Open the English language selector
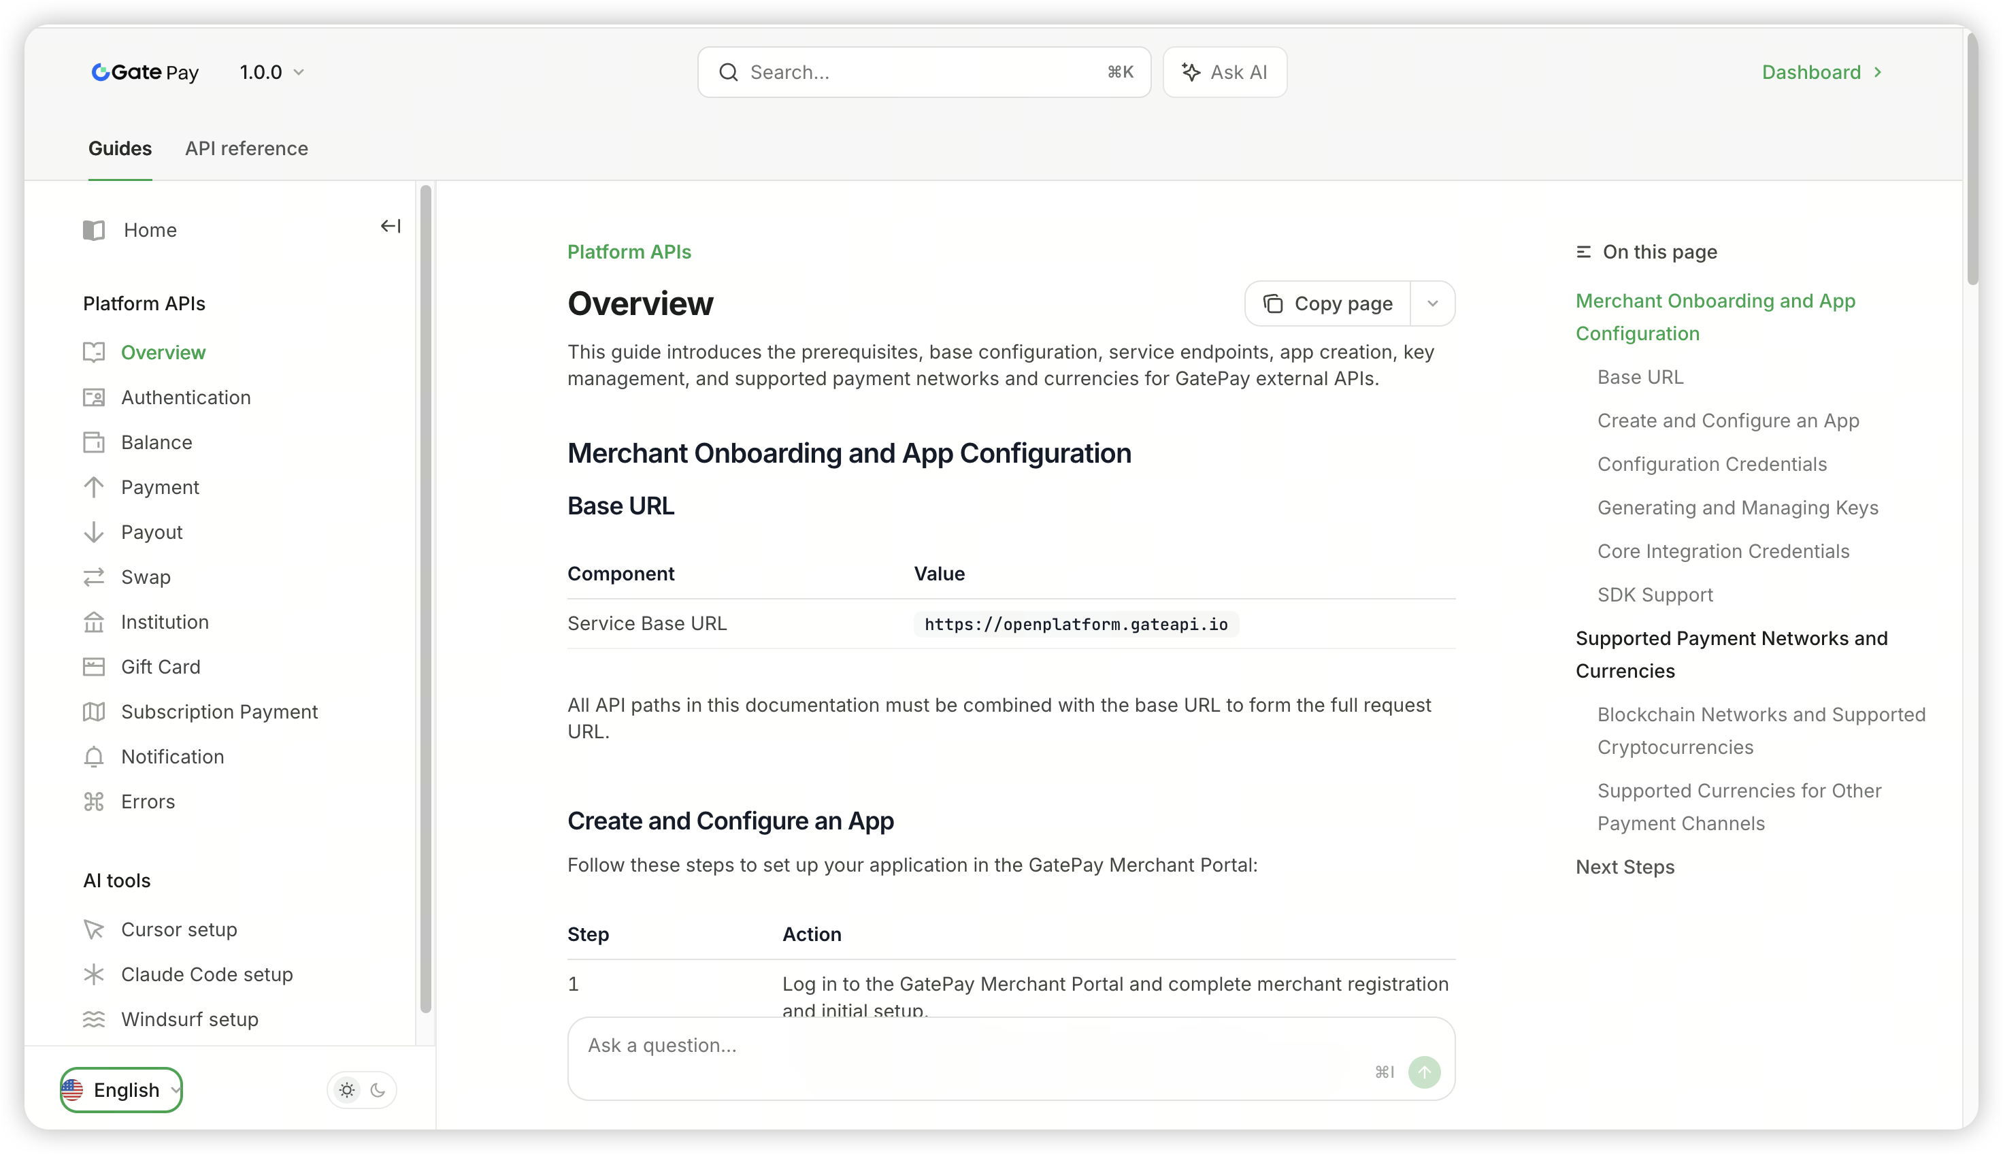This screenshot has width=2003, height=1154. pyautogui.click(x=121, y=1090)
